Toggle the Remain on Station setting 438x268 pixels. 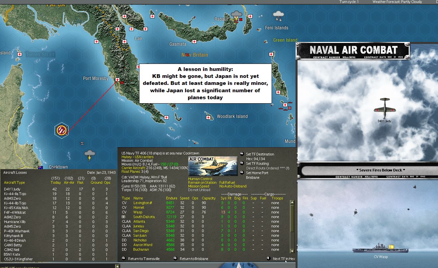coord(202,182)
